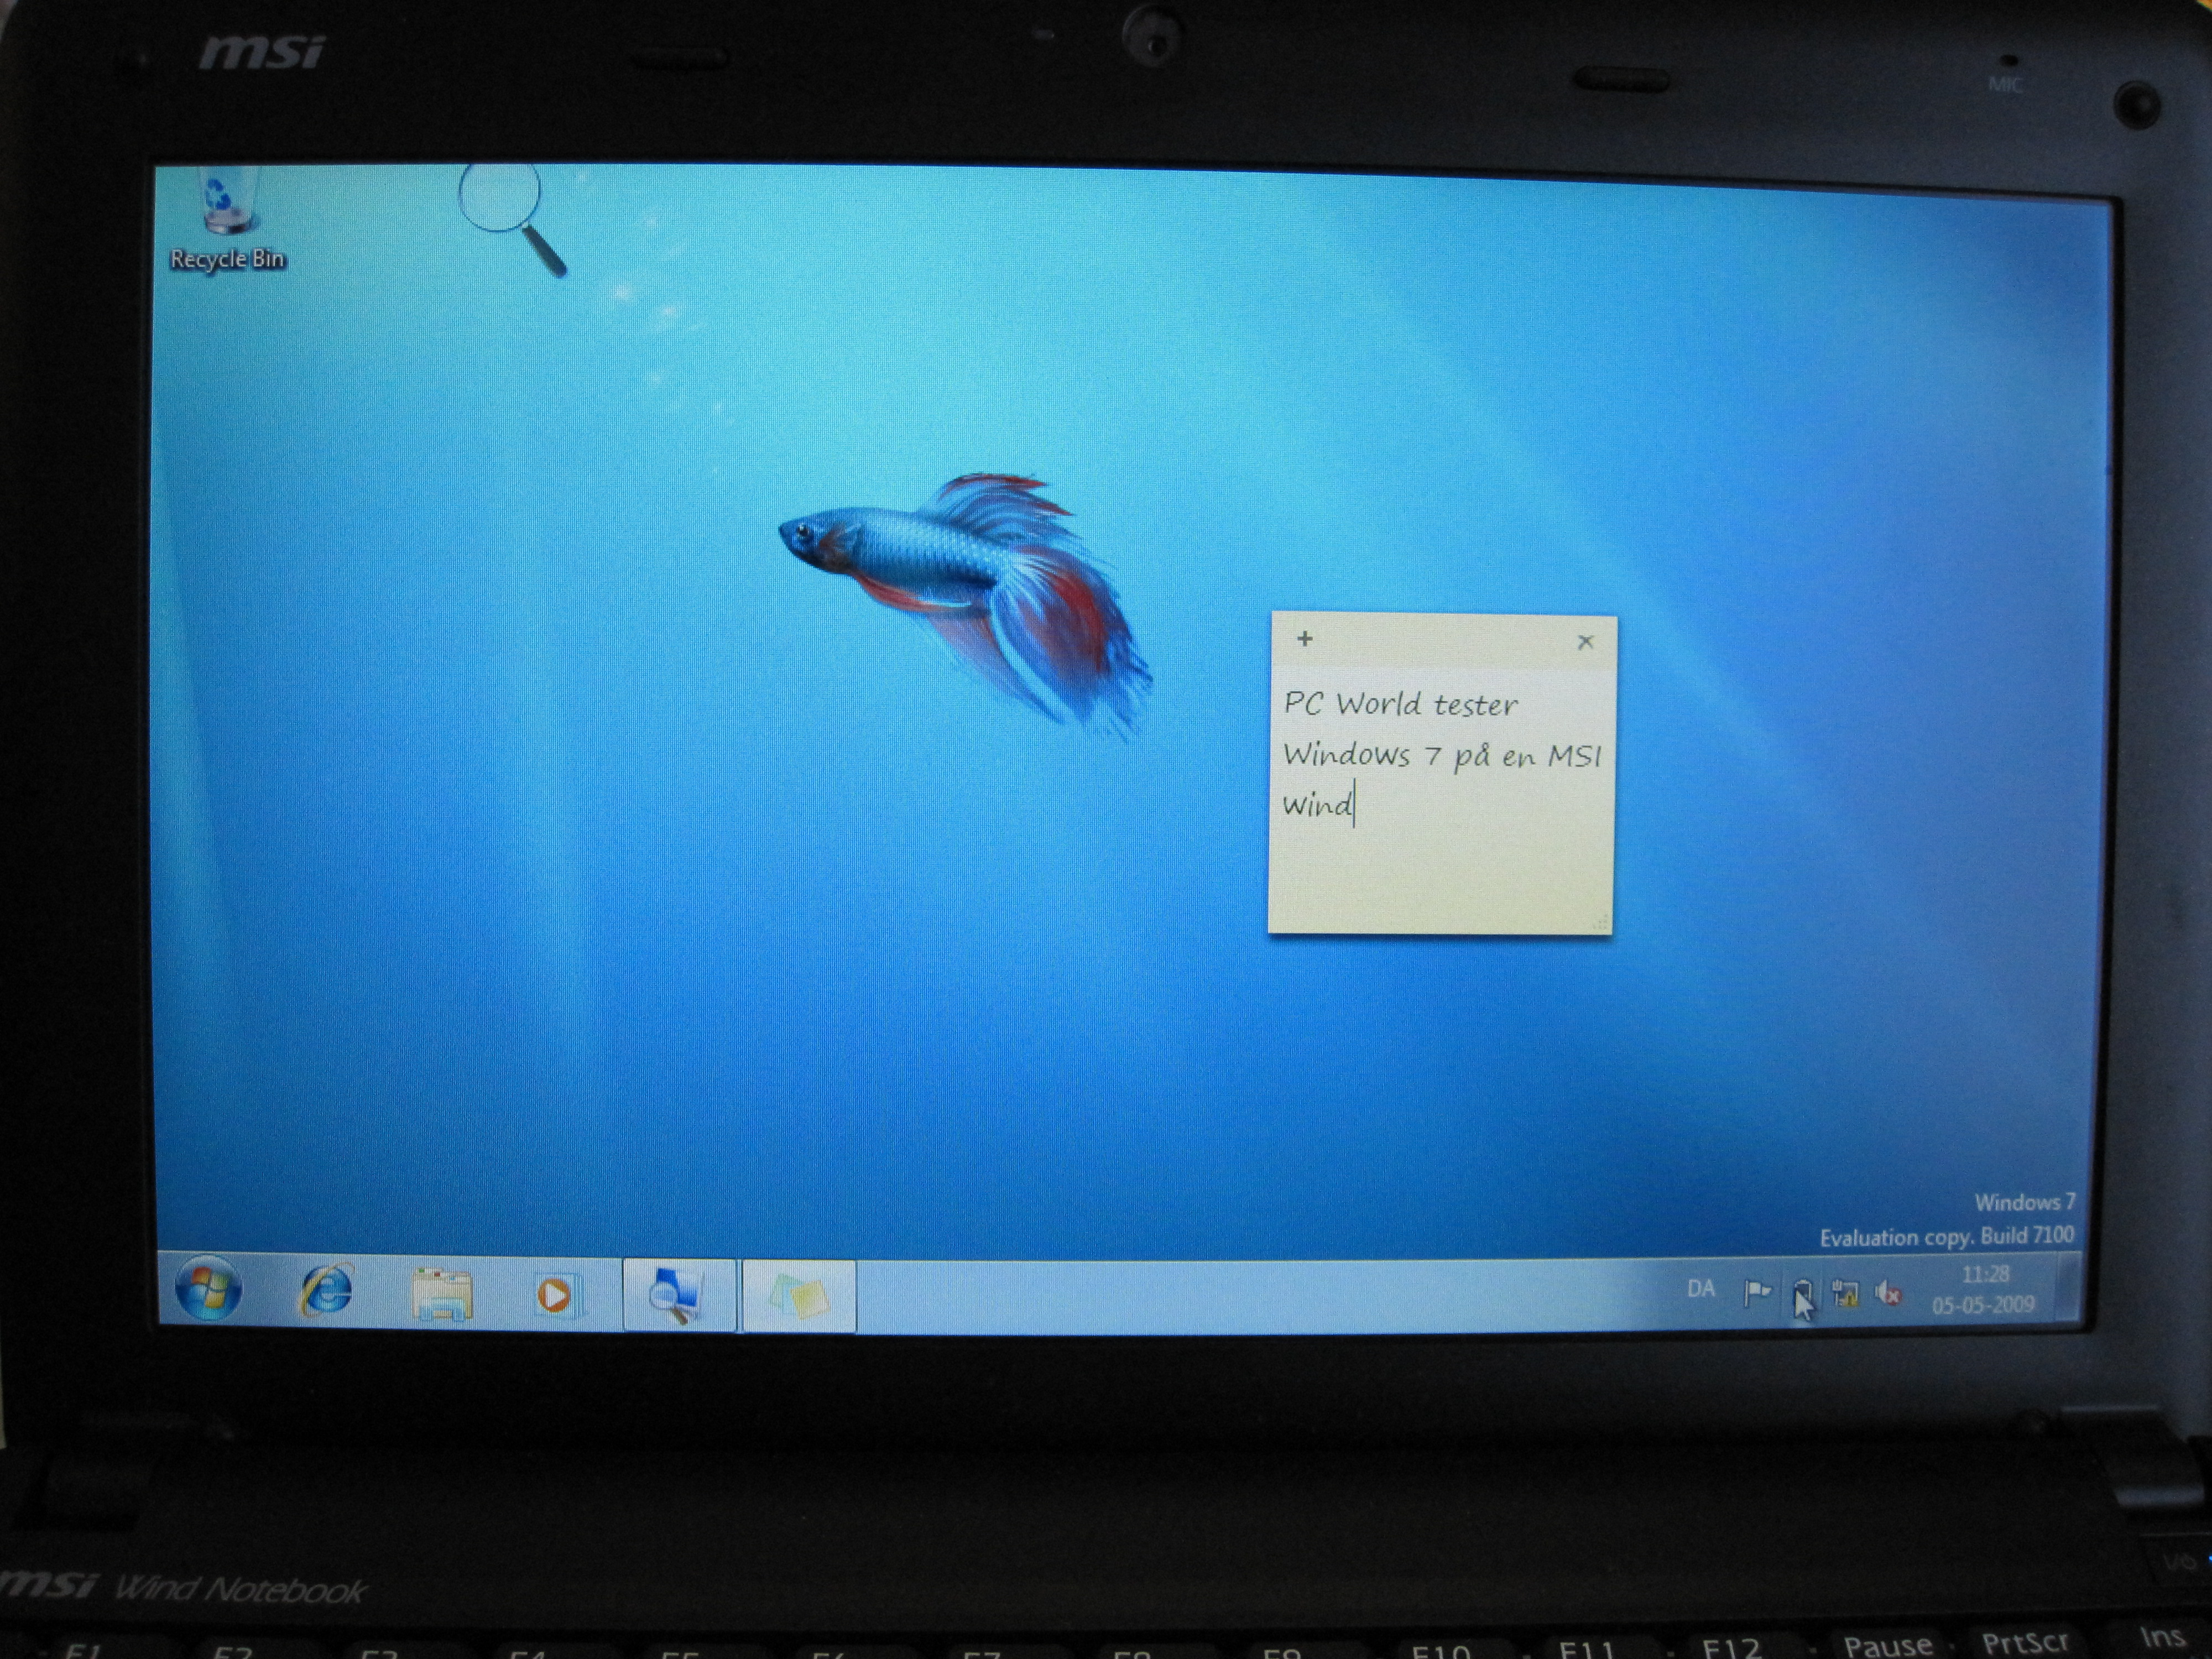Click the empty area of the taskbar

click(1250, 1297)
